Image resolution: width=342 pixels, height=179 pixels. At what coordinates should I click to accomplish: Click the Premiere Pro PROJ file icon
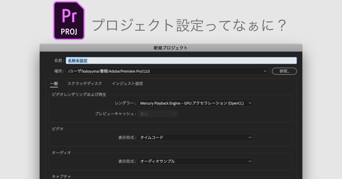coord(68,20)
